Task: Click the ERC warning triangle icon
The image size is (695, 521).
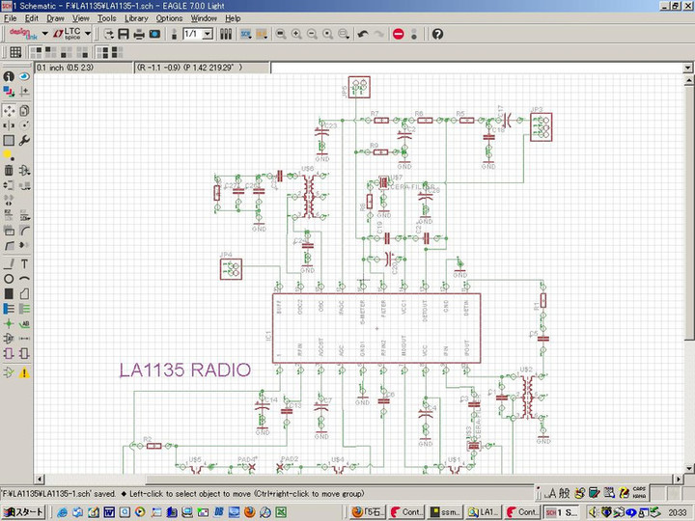Action: 24,371
